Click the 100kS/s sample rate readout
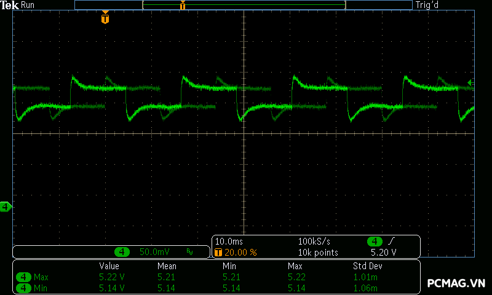 [315, 242]
